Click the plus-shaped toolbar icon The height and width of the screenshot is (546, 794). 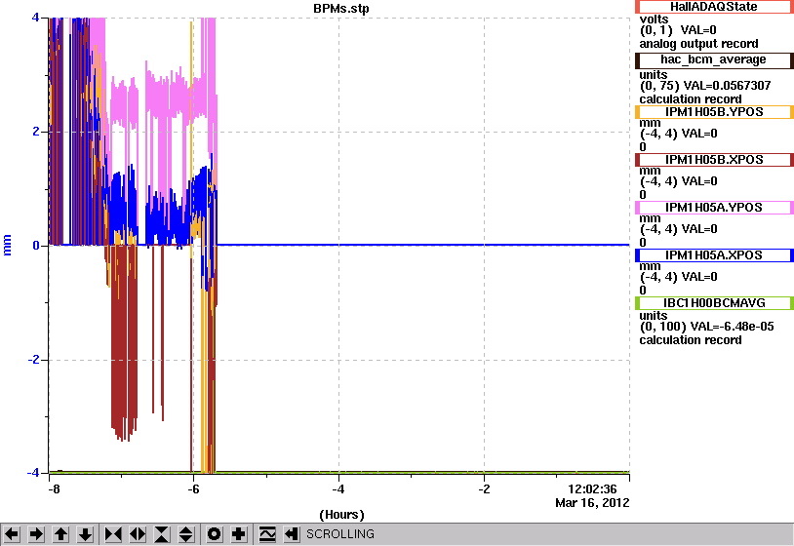click(x=239, y=534)
